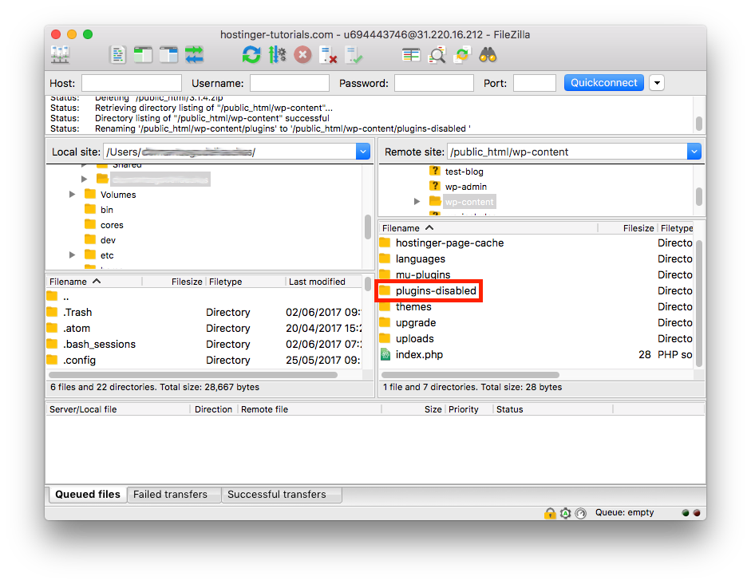Sort local list by Last modified header
Image resolution: width=751 pixels, height=584 pixels.
click(324, 282)
